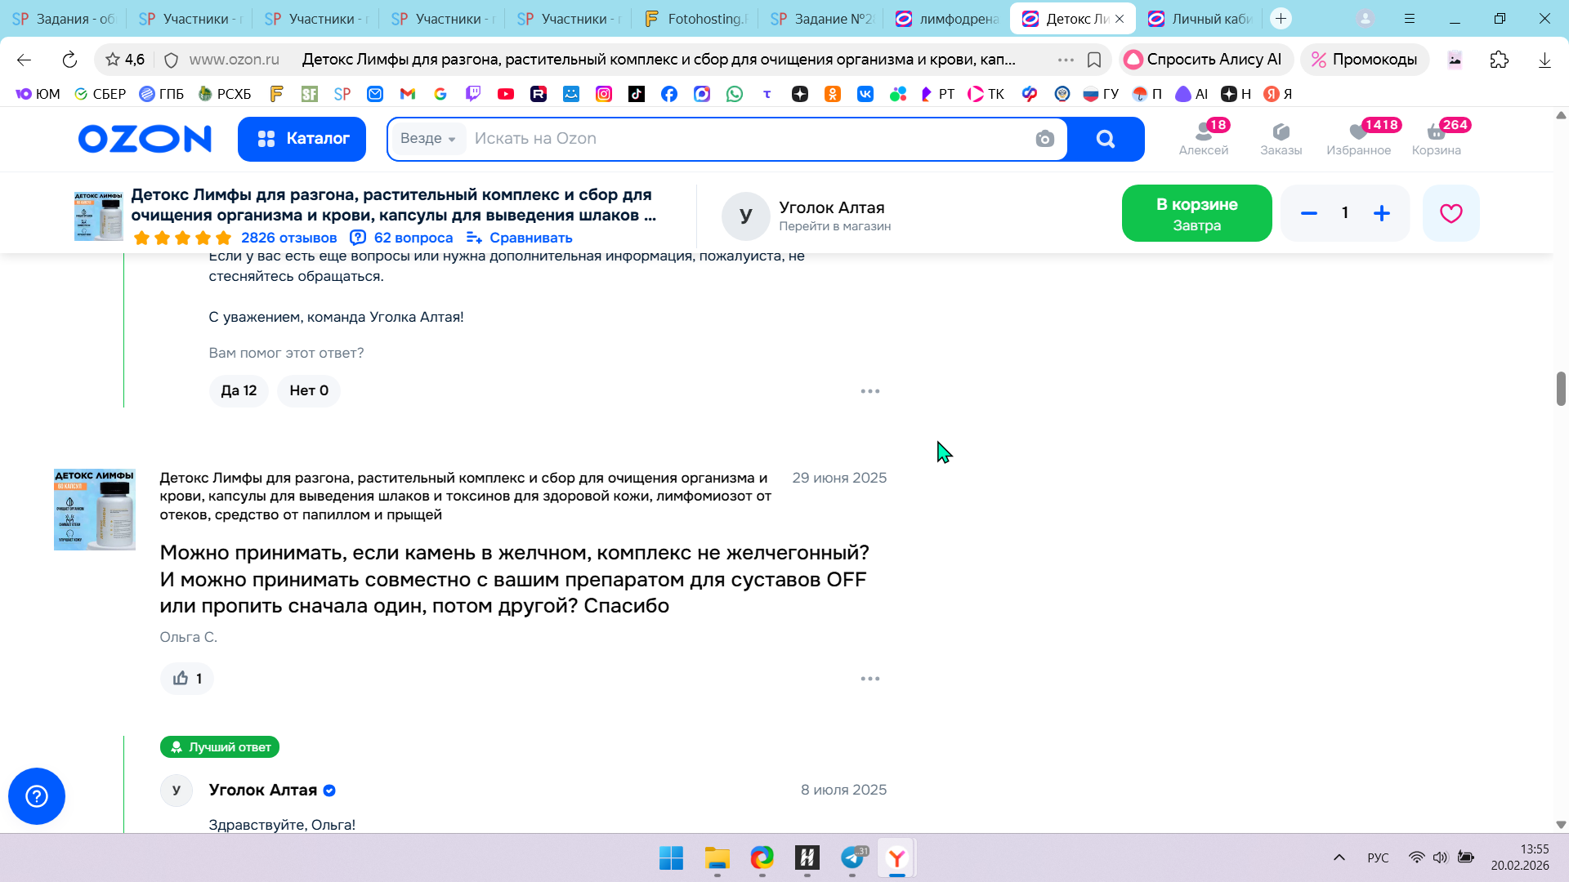Viewport: 1569px width, 882px height.
Task: Click the Каталог button
Action: [x=302, y=139]
